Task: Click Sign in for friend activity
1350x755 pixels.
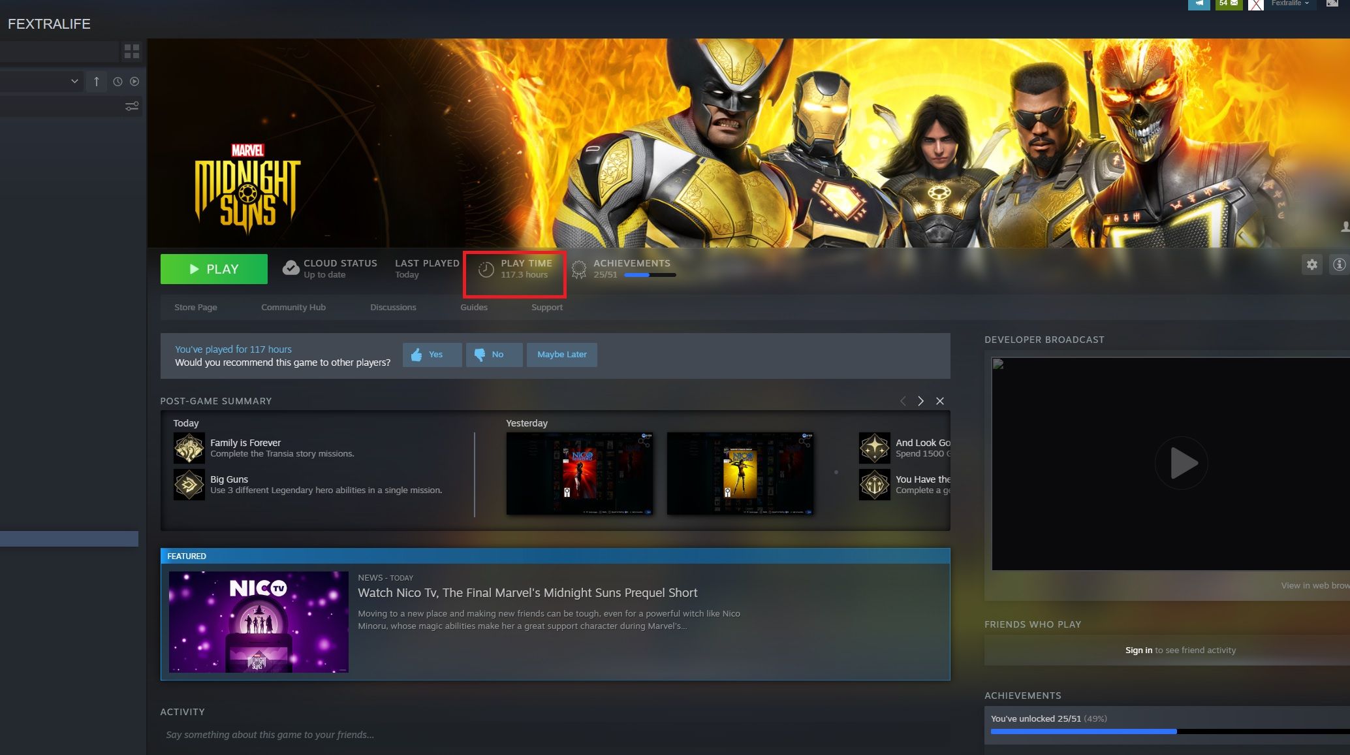Action: coord(1138,651)
